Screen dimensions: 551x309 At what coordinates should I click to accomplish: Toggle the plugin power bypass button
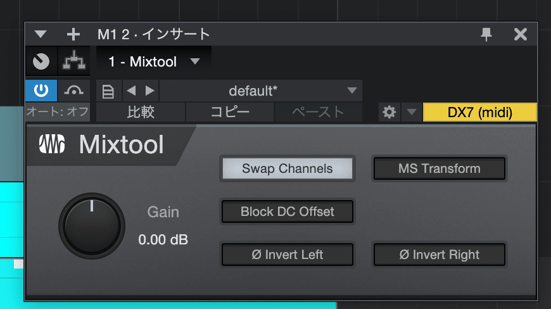[x=41, y=91]
